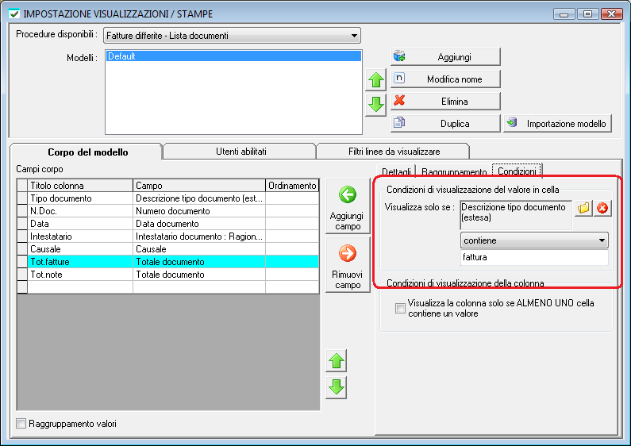
Task: Click the Intestatario documento : Ragion... cell
Action: click(198, 236)
